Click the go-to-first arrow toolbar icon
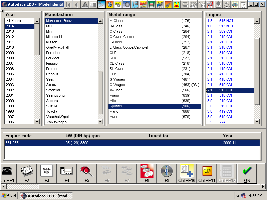Viewport: 267px width, 200px height. click(68, 4)
